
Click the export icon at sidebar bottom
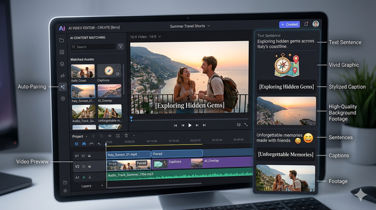pos(65,183)
